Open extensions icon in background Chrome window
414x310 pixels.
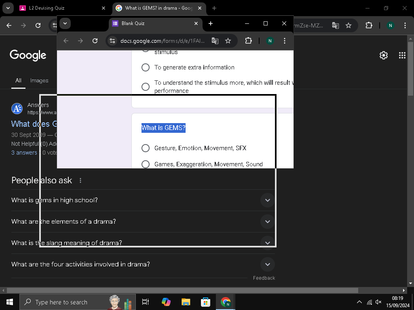(369, 25)
